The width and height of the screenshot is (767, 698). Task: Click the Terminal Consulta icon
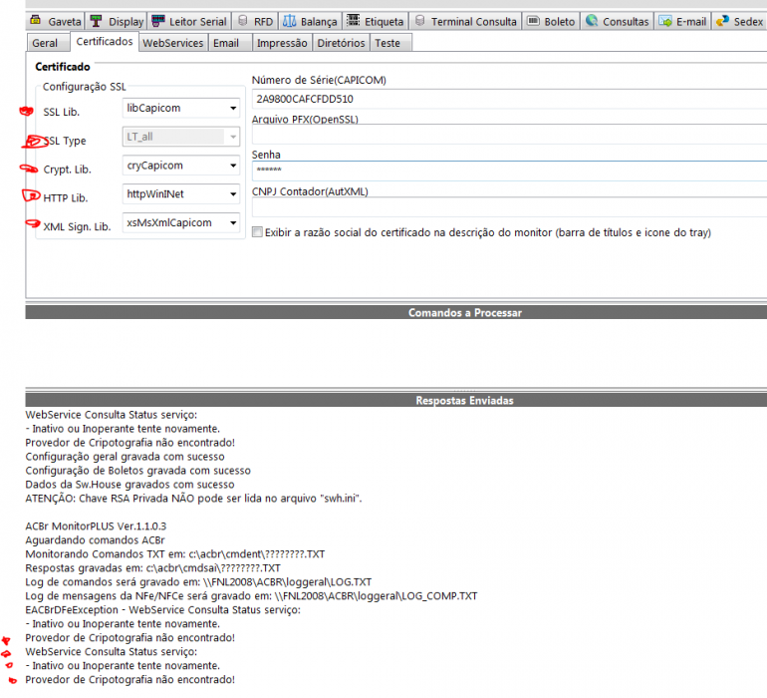click(419, 21)
